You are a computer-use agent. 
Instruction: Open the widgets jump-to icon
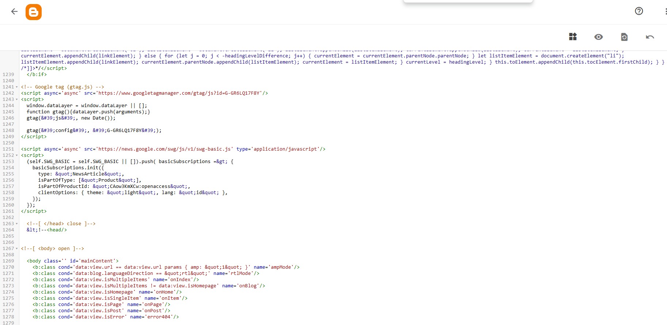click(x=573, y=37)
